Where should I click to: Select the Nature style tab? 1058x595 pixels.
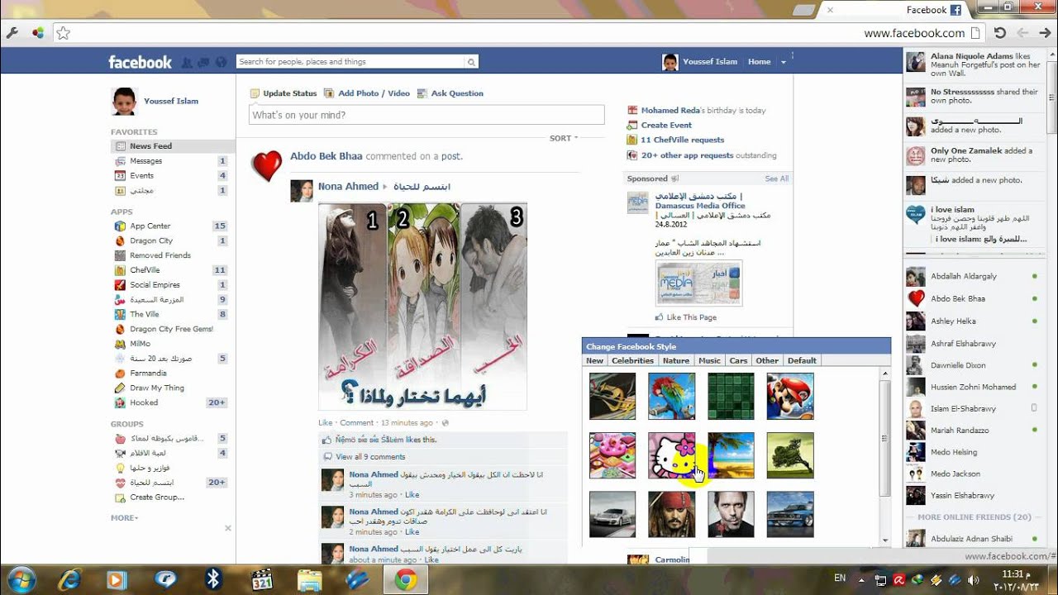tap(676, 360)
